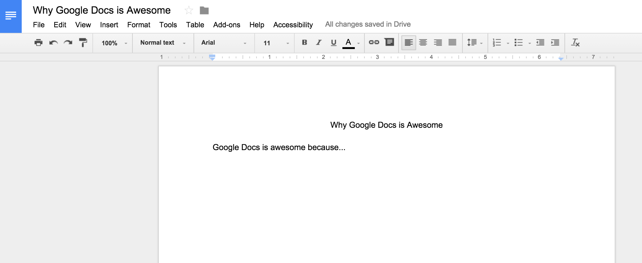Click the centered heading 'Why Google Docs is Awesome'
This screenshot has height=263, width=642.
(386, 125)
